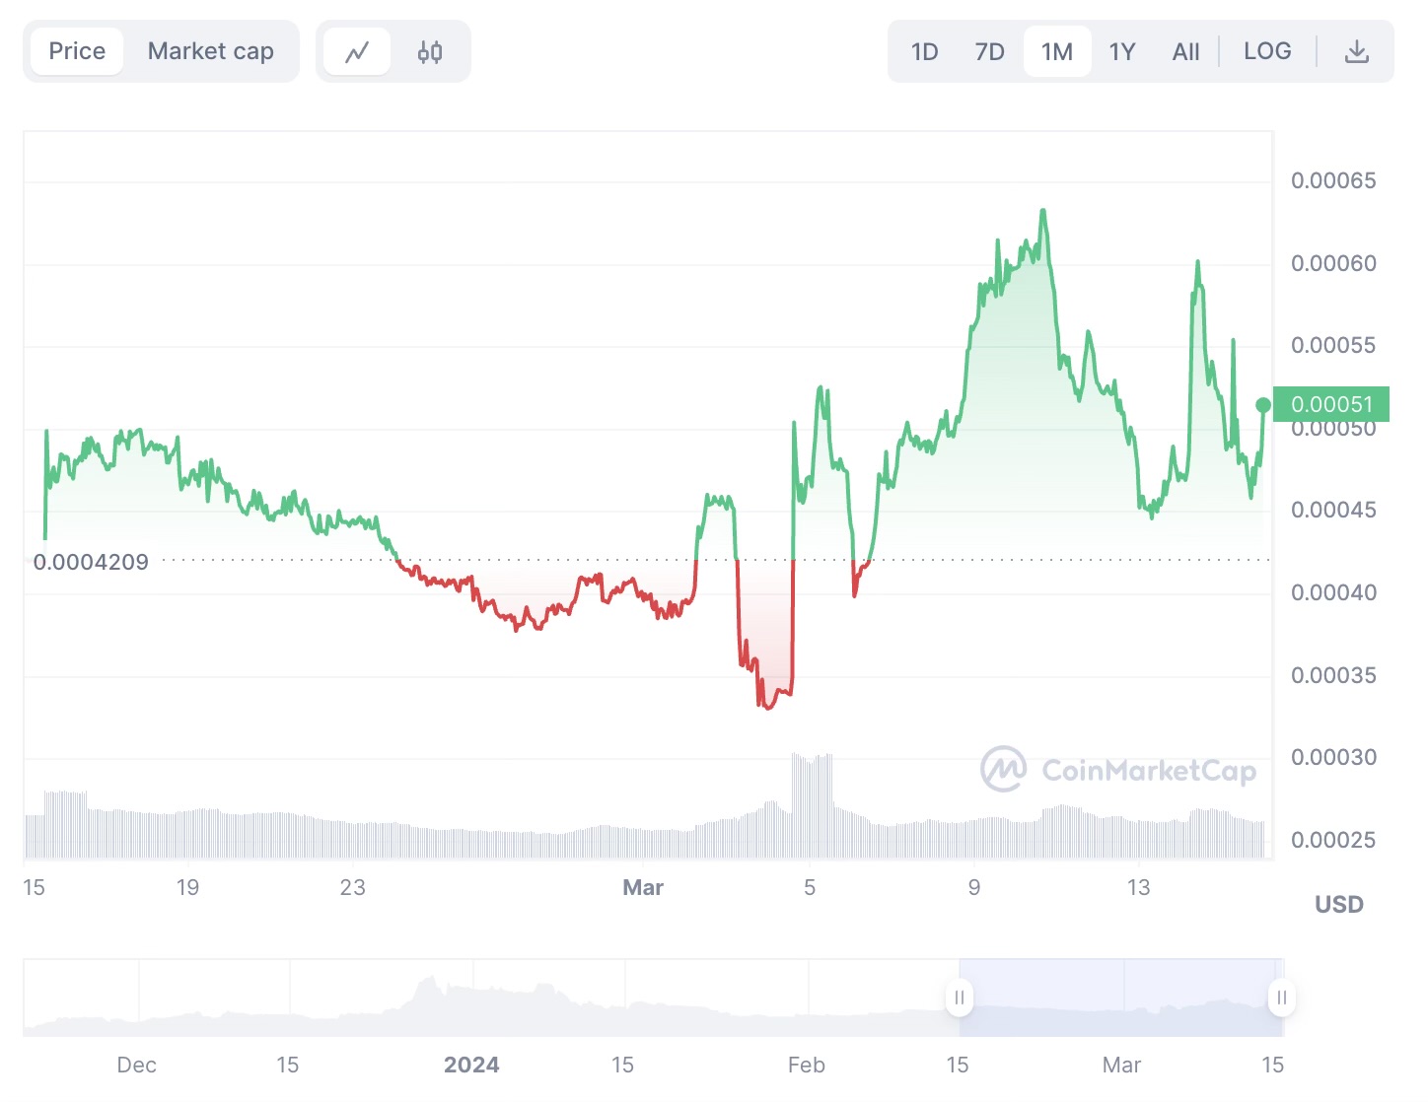Screen dimensions: 1428x1102
Task: Click the 0.00045 y-axis label
Action: [x=1333, y=510]
